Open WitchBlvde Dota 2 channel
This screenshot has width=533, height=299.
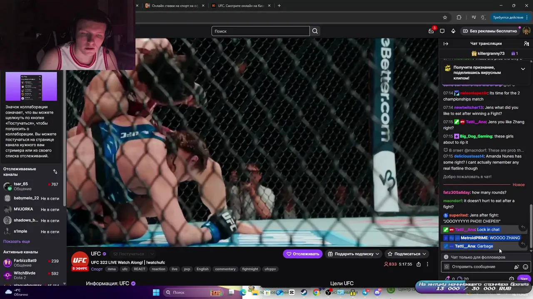(31, 275)
